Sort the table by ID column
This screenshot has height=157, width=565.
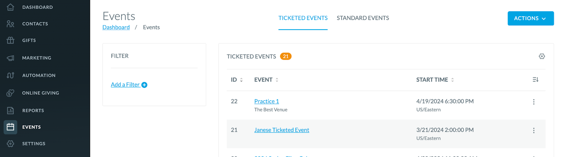click(x=237, y=80)
